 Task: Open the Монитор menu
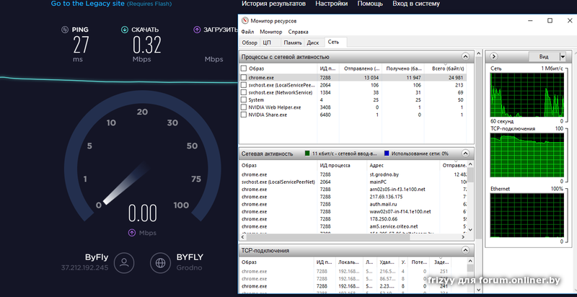271,32
